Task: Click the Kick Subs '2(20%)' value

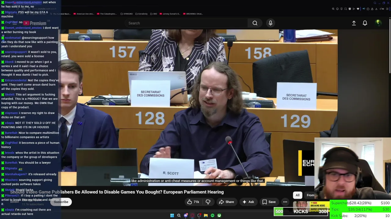Action: (x=360, y=216)
